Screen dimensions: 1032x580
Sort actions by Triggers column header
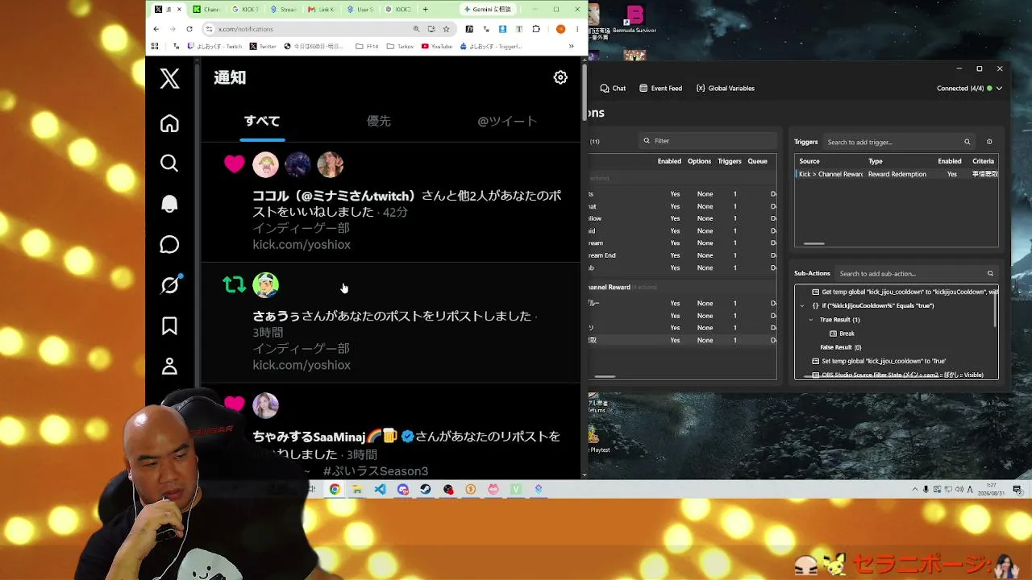[730, 161]
